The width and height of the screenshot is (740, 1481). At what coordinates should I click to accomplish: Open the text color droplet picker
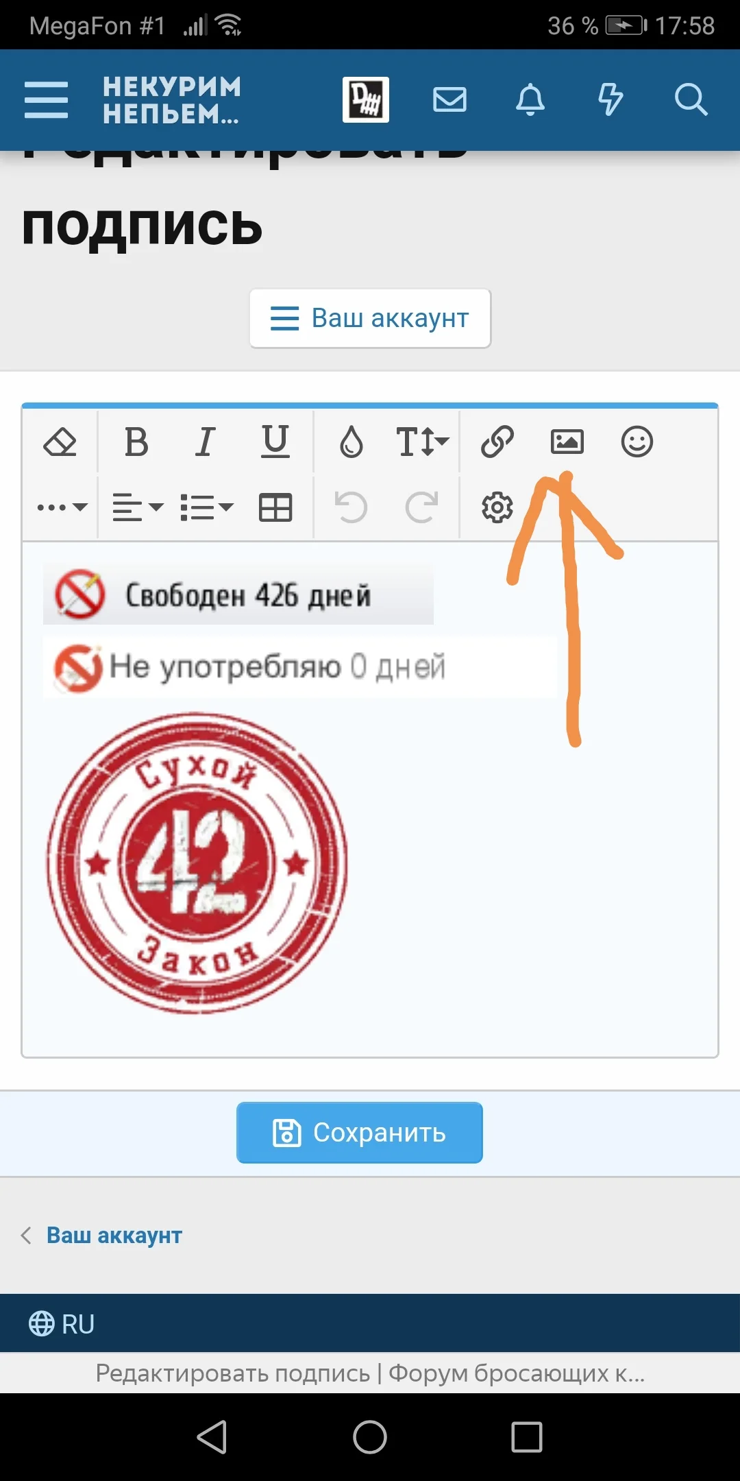point(351,442)
